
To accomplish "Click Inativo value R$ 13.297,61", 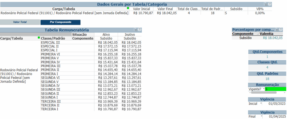I will click(x=131, y=78).
